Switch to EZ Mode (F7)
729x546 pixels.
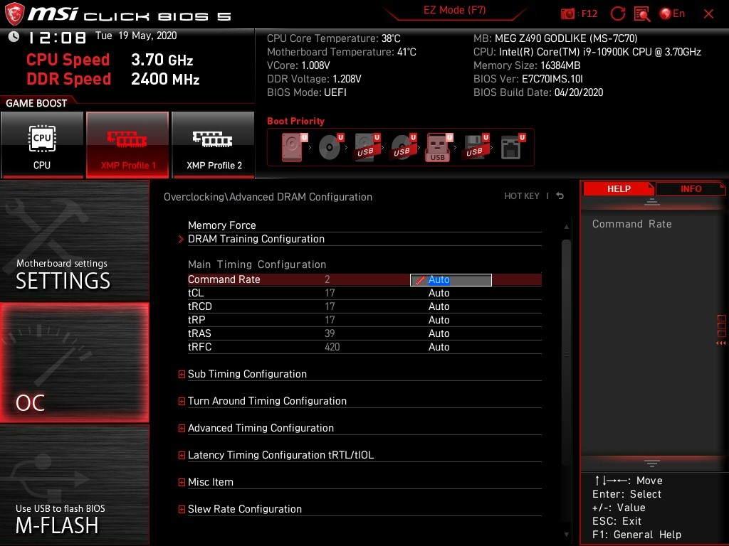tap(454, 10)
